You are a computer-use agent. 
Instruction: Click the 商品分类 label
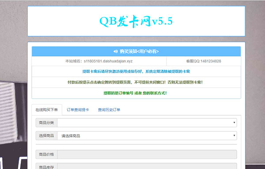pyautogui.click(x=46, y=123)
